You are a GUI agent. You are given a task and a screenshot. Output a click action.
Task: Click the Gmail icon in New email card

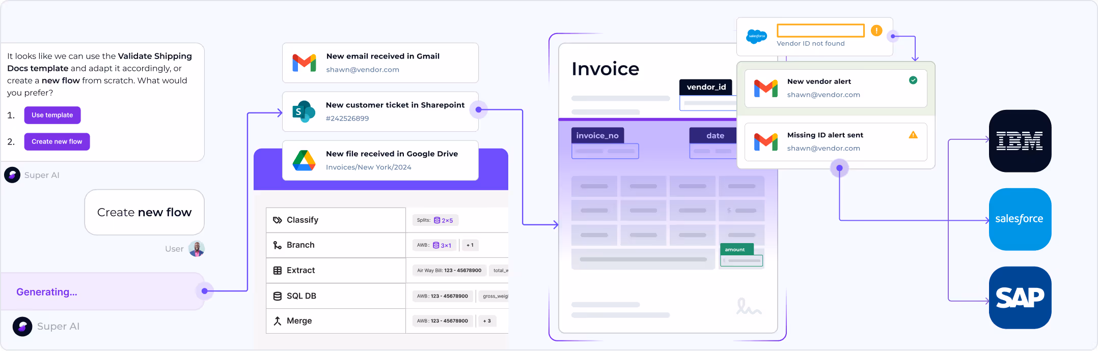(x=305, y=63)
